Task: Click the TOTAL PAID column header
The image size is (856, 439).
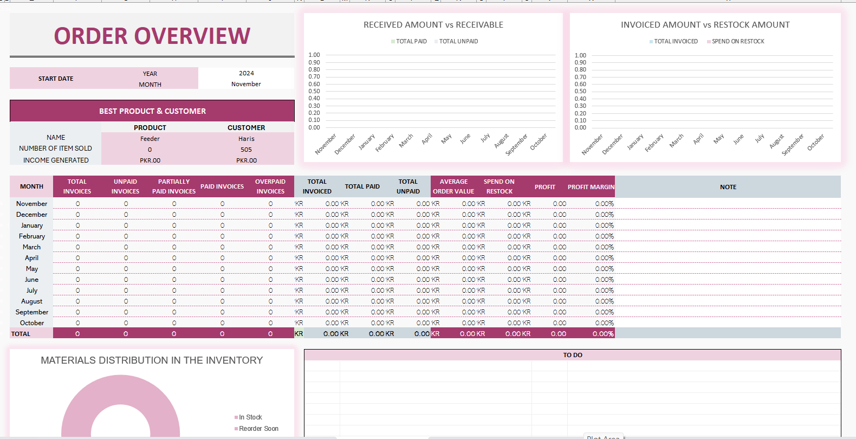Action: [362, 186]
